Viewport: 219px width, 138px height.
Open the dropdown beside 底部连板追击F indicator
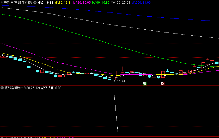click(x=2, y=88)
